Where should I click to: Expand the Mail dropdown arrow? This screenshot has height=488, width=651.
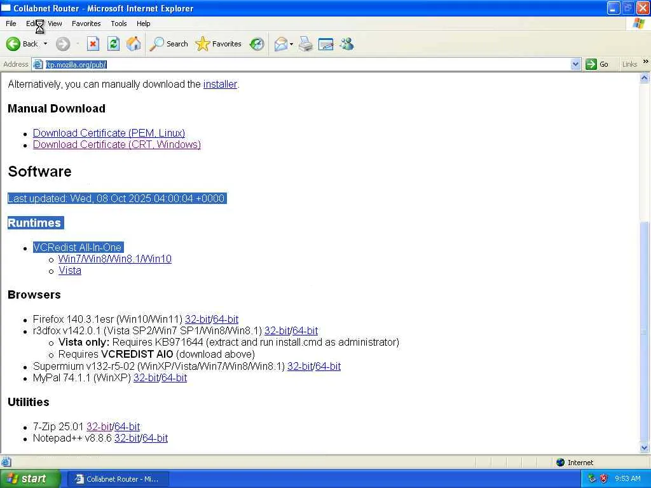(291, 44)
